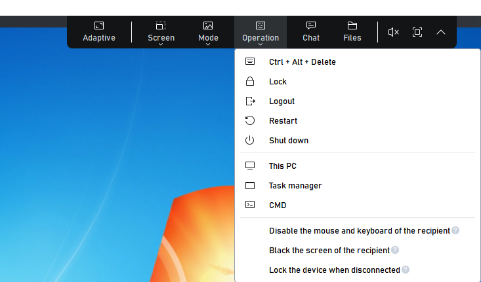Toggle Black the screen of the recipient
The width and height of the screenshot is (481, 282).
329,251
